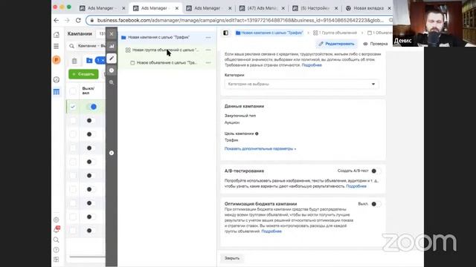476x267 pixels.
Task: Close the editing panel with X icon
Action: (x=112, y=34)
